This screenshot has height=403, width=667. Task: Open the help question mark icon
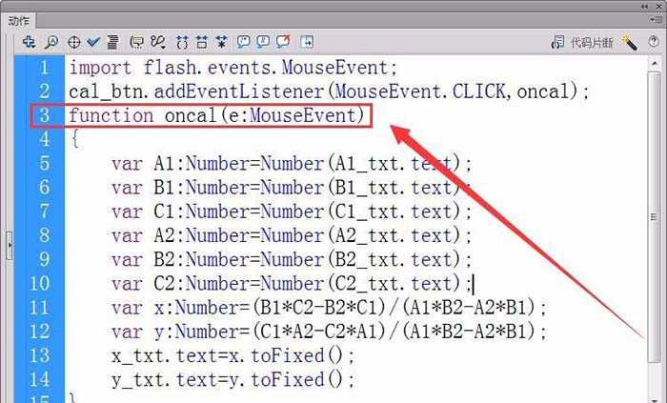[654, 42]
